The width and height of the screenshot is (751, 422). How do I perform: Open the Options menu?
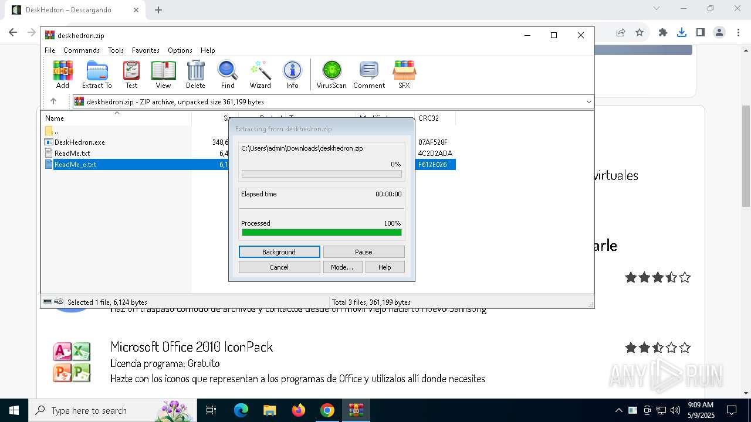pos(180,50)
